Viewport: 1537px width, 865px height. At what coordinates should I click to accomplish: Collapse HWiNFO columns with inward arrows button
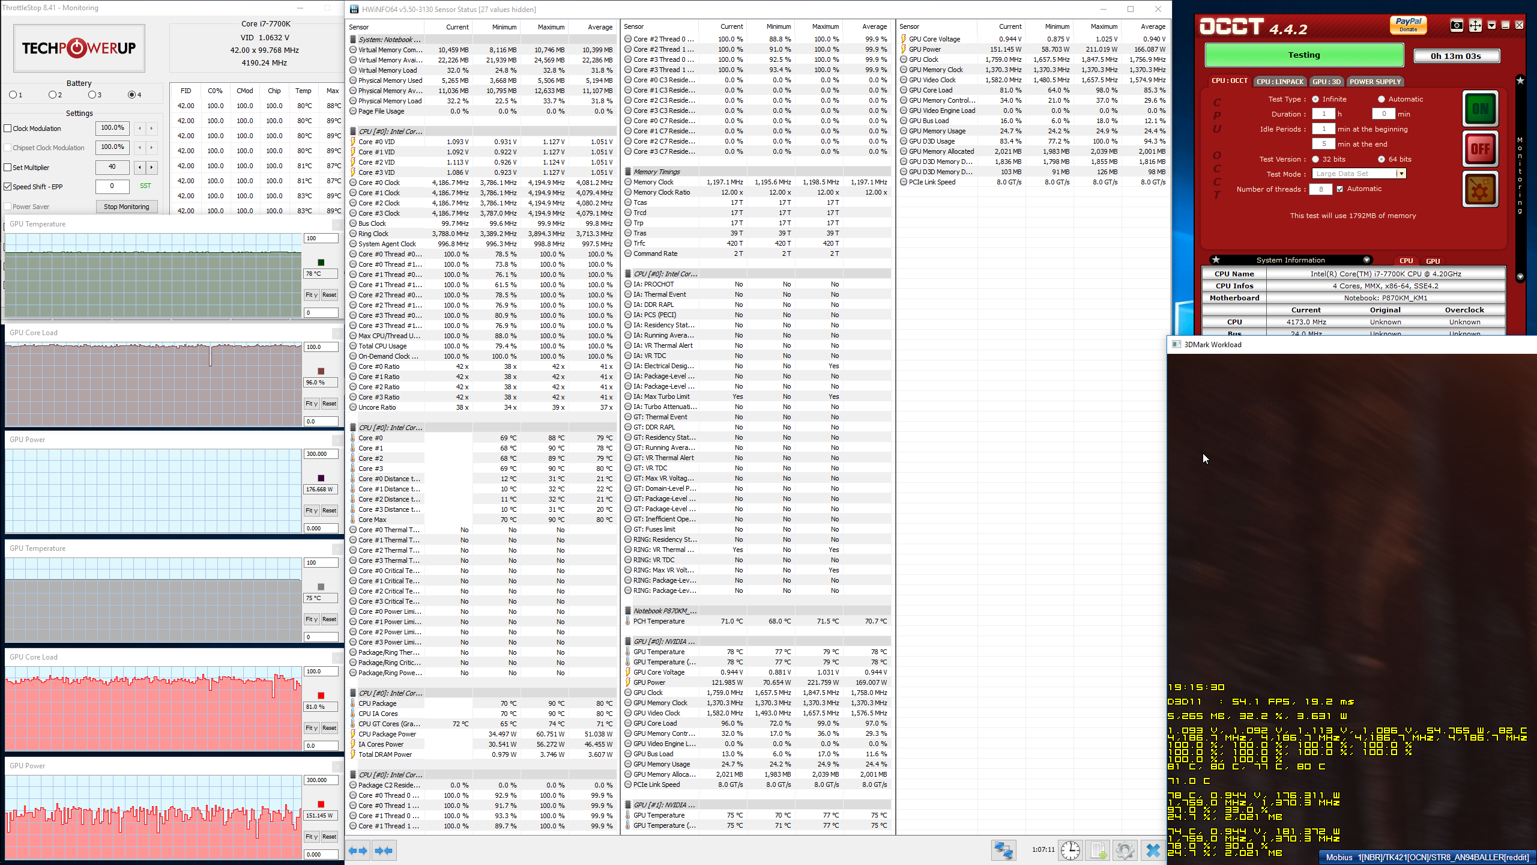click(383, 851)
